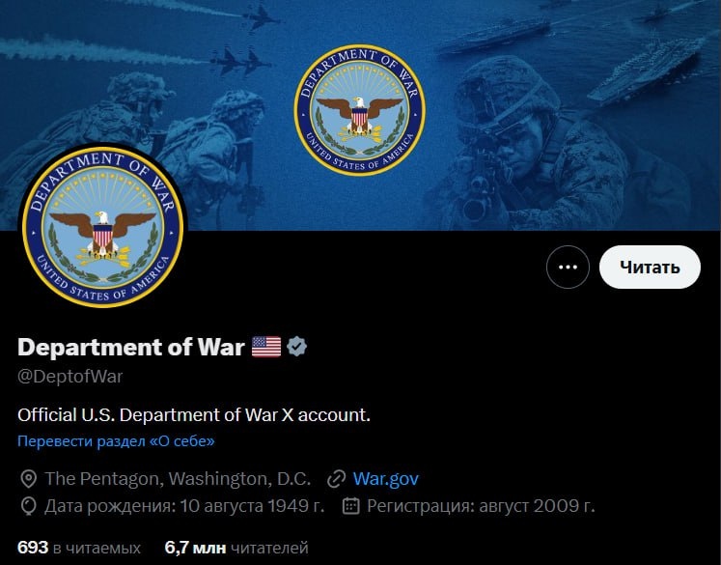721x565 pixels.
Task: Open the War.gov website link
Action: point(386,478)
